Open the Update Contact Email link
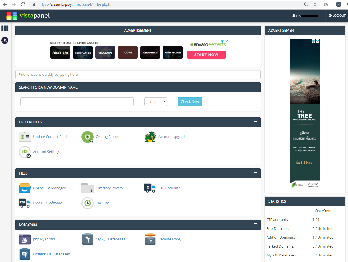Viewport: 348px width, 262px height. pos(50,137)
